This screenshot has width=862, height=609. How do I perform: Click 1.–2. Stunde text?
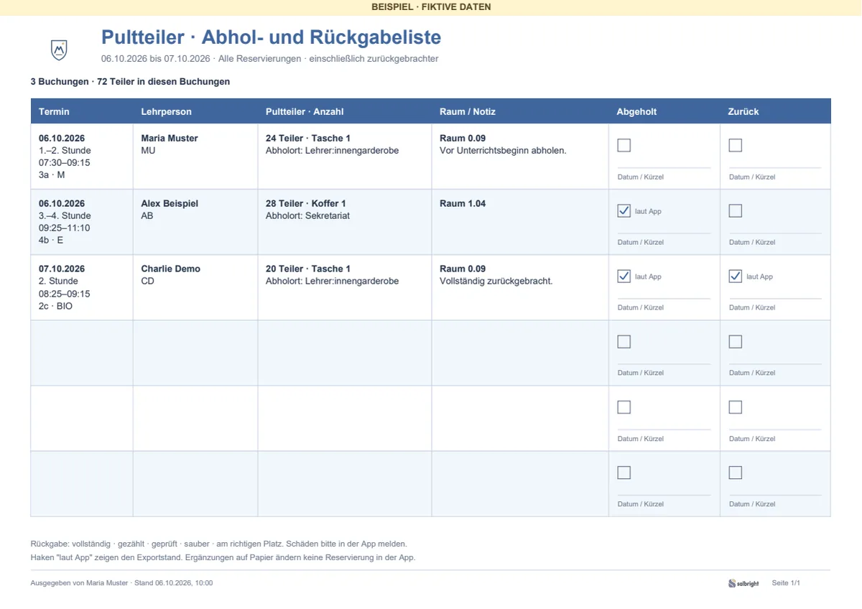[x=65, y=151]
